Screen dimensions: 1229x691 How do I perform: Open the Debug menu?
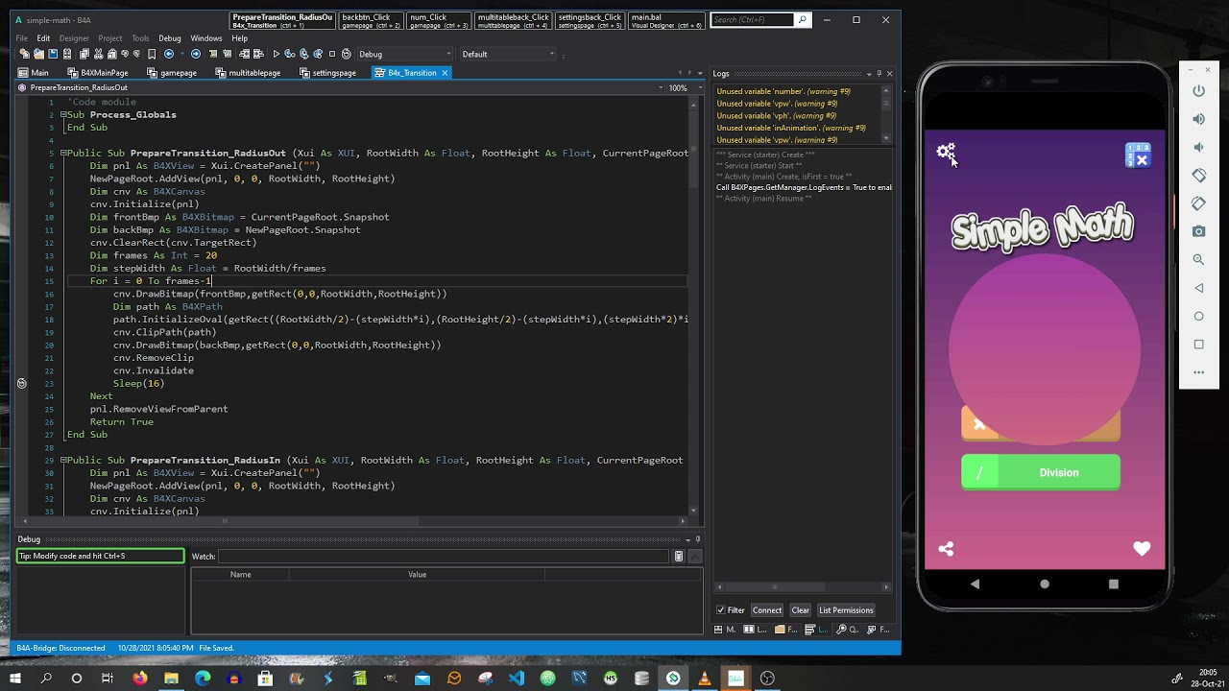tap(169, 38)
